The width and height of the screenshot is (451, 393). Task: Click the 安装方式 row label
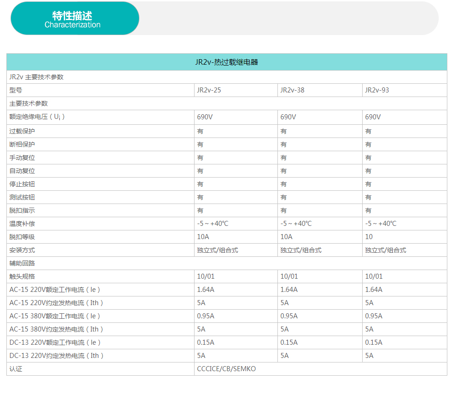click(22, 250)
